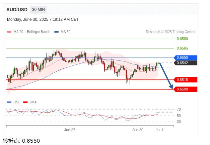This screenshot has height=145, width=210.
Task: Click the RSI 50 axis value
Action: 179,116
